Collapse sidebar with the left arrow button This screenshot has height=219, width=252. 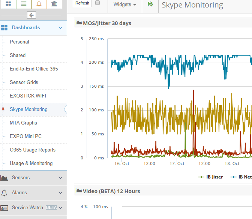pyautogui.click(x=31, y=15)
